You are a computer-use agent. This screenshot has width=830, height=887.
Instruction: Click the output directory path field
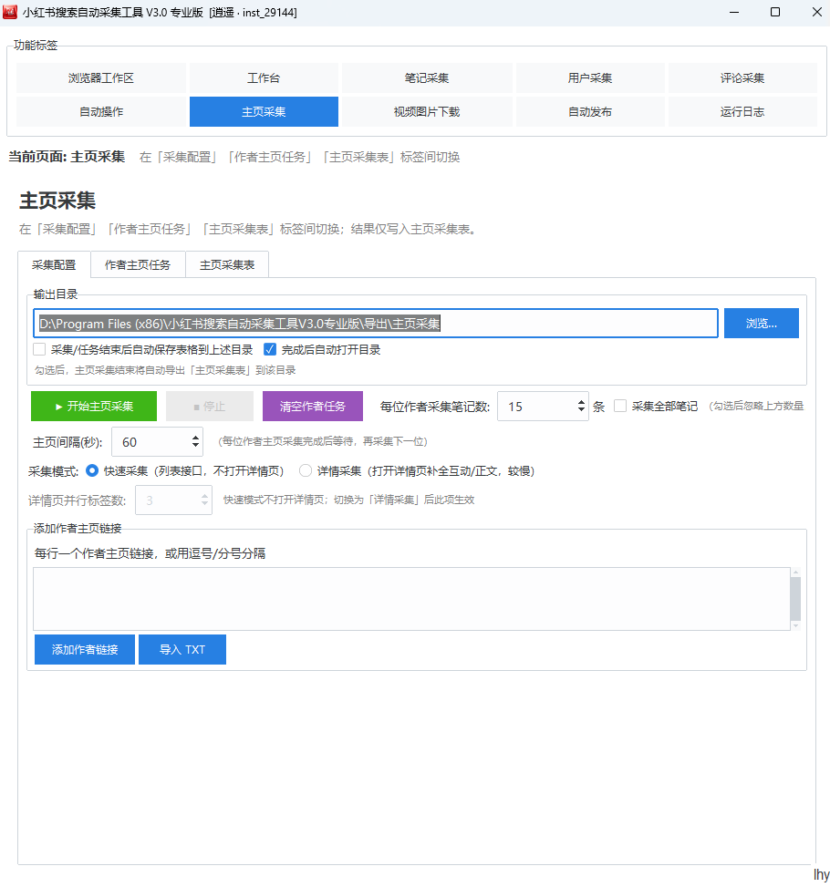click(376, 323)
